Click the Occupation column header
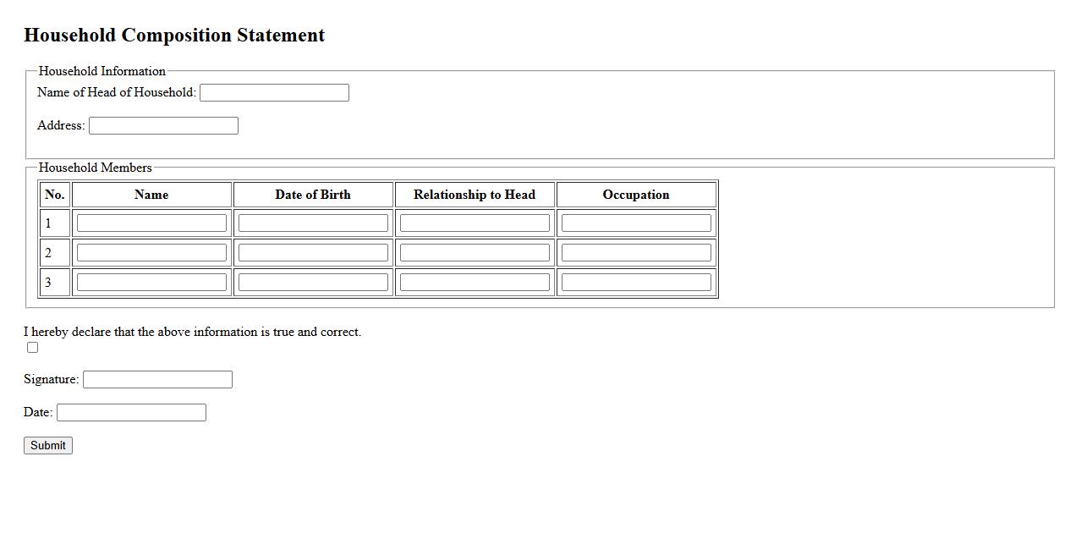The image size is (1081, 550). (636, 195)
